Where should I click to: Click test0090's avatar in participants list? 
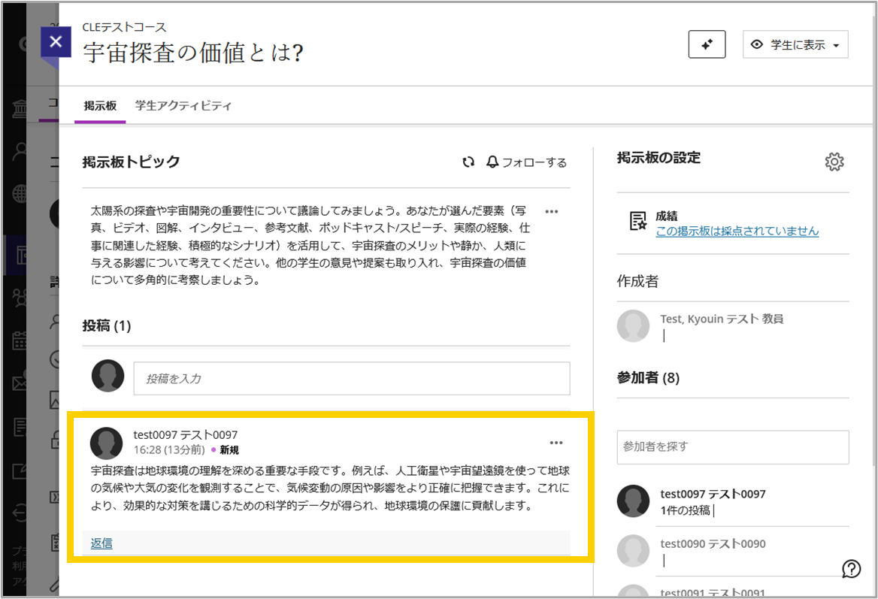tap(633, 551)
